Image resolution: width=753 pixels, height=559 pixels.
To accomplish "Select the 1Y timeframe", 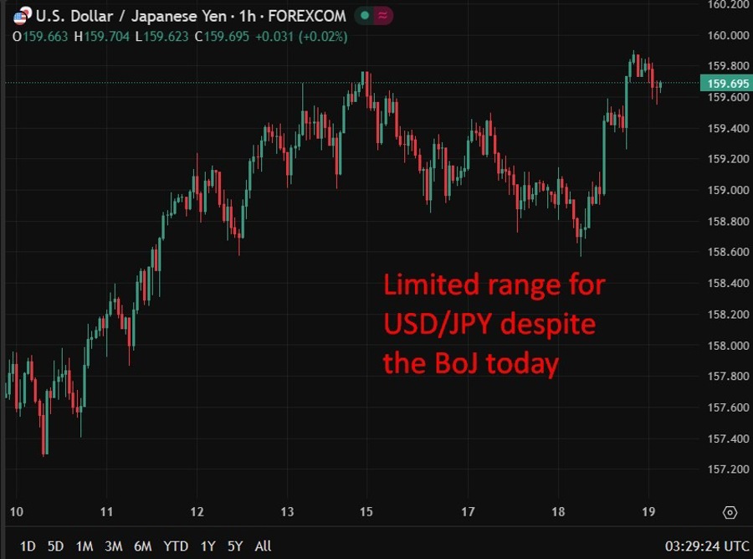I will pyautogui.click(x=207, y=546).
